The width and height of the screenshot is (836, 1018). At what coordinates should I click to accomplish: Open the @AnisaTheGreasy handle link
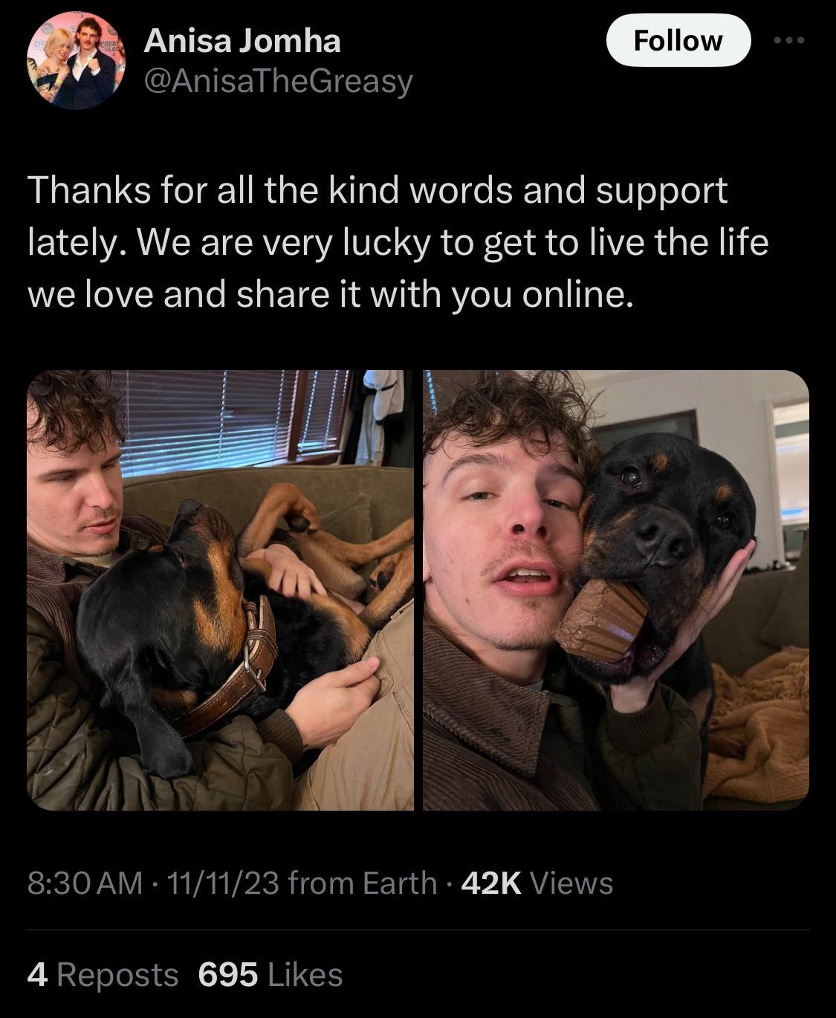278,81
